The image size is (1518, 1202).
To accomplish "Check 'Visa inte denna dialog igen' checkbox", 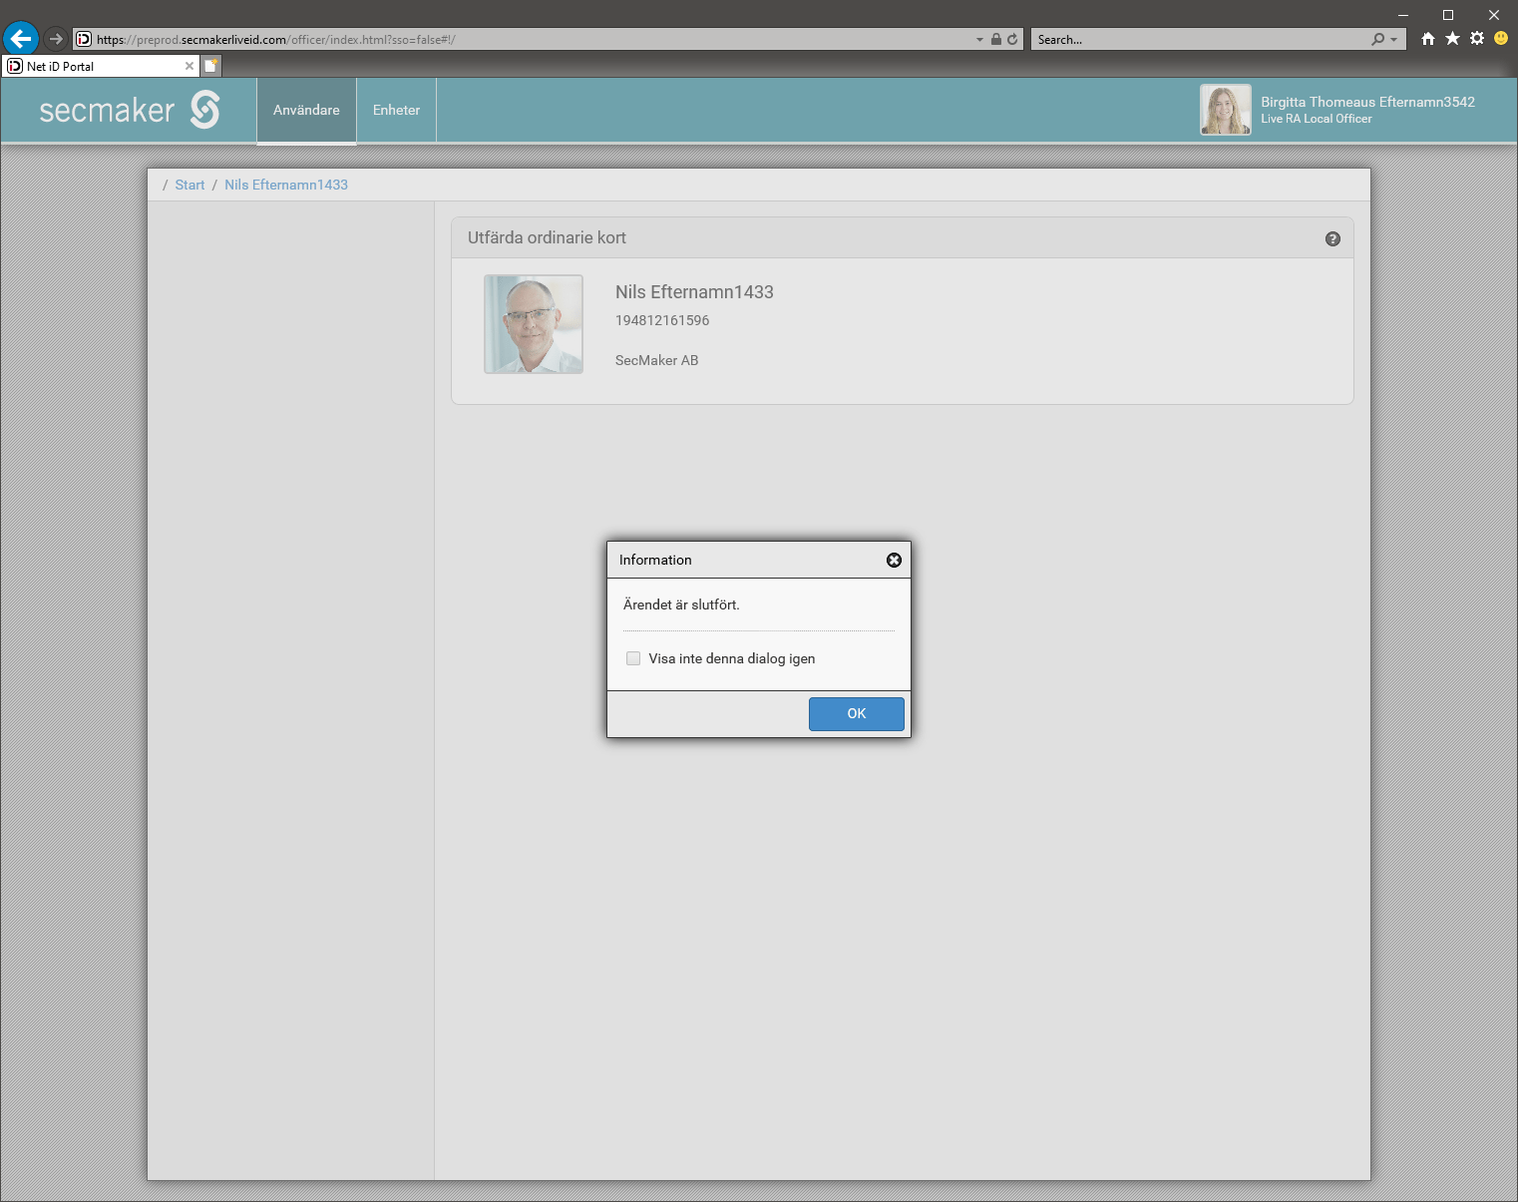I will pos(633,658).
